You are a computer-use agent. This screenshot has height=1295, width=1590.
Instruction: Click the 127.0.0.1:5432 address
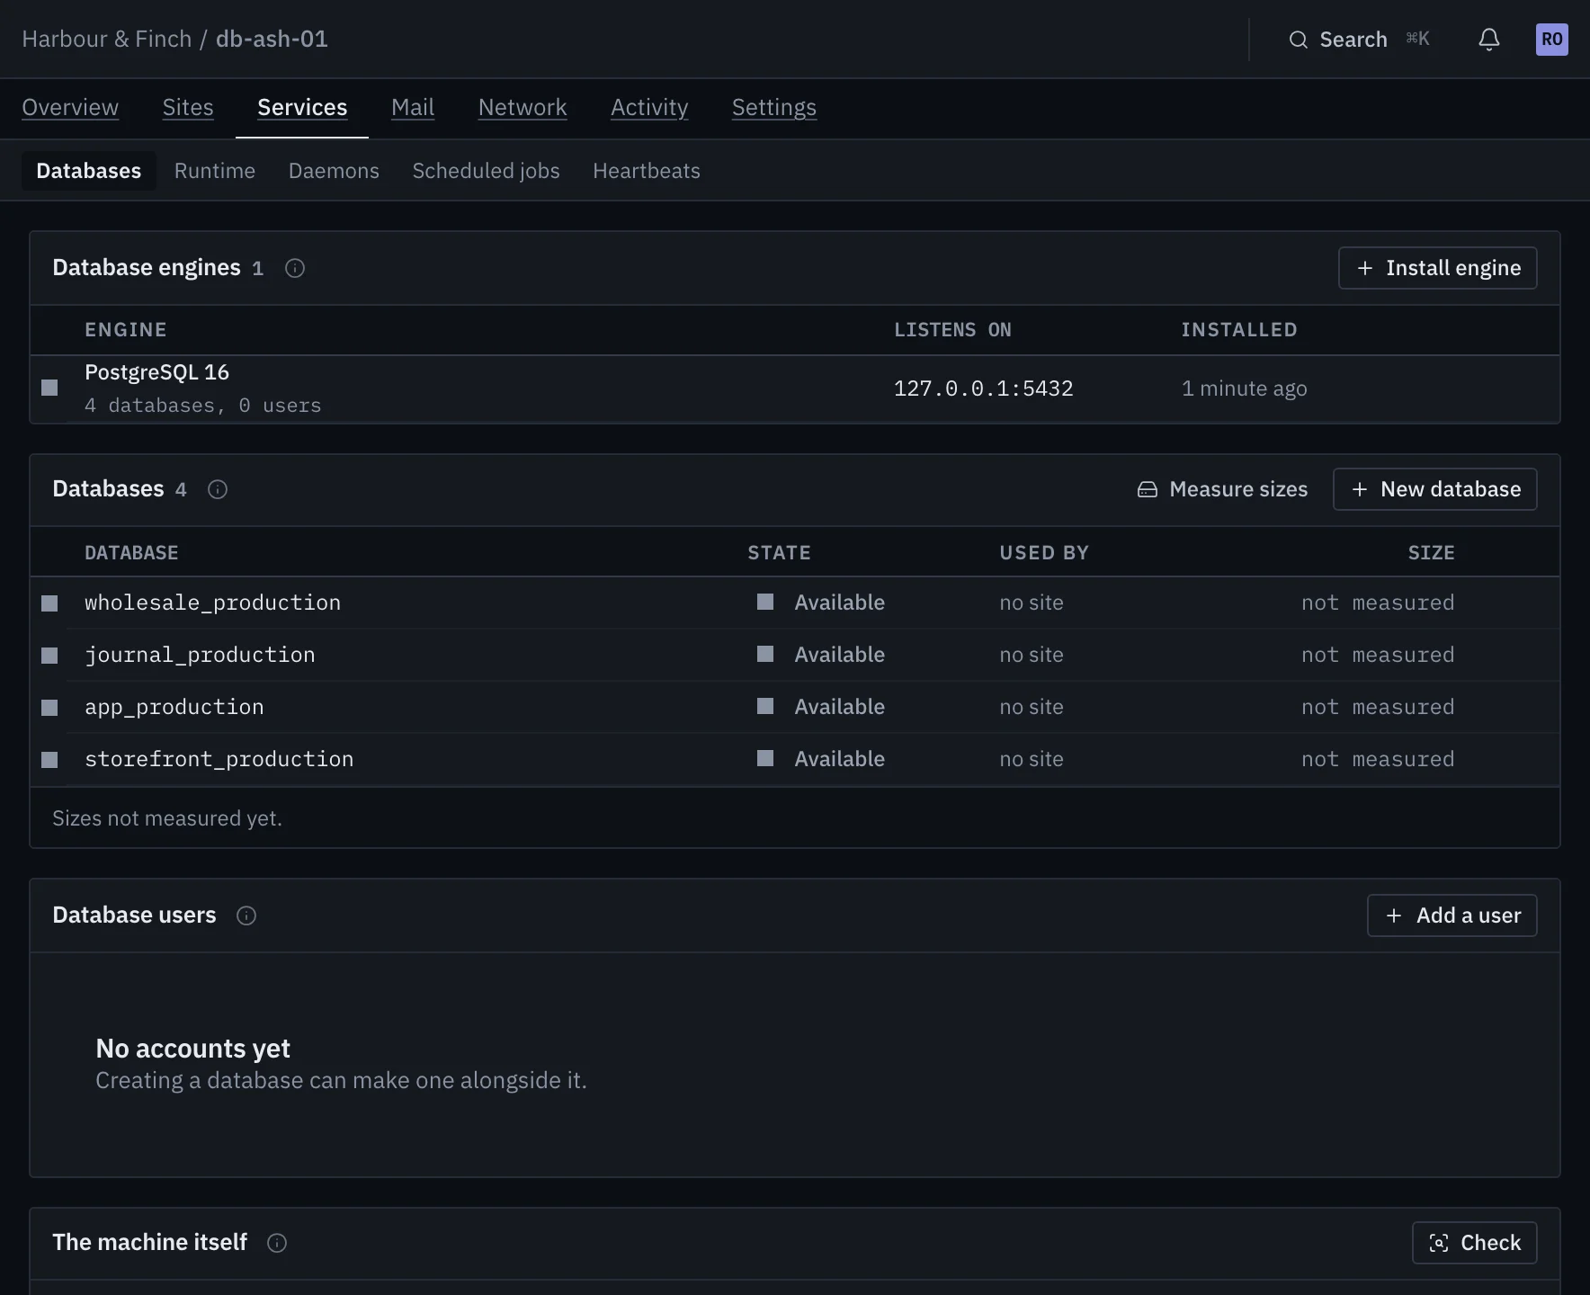tap(984, 388)
